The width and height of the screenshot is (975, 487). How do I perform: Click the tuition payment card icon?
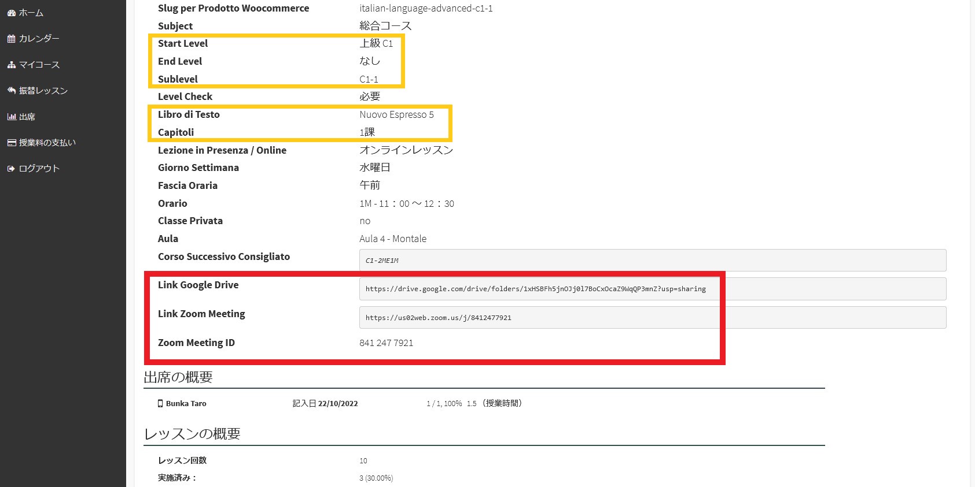(11, 143)
